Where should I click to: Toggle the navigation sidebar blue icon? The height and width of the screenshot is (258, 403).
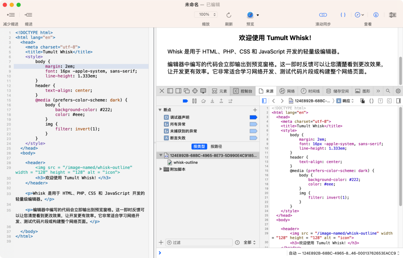pos(264,101)
